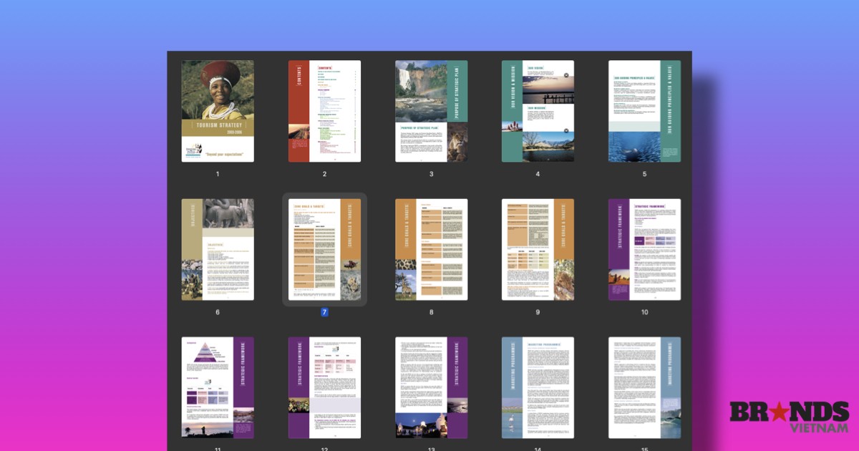This screenshot has width=859, height=451.
Task: Open page 8 thumbnail with giraffe photo
Action: (432, 249)
